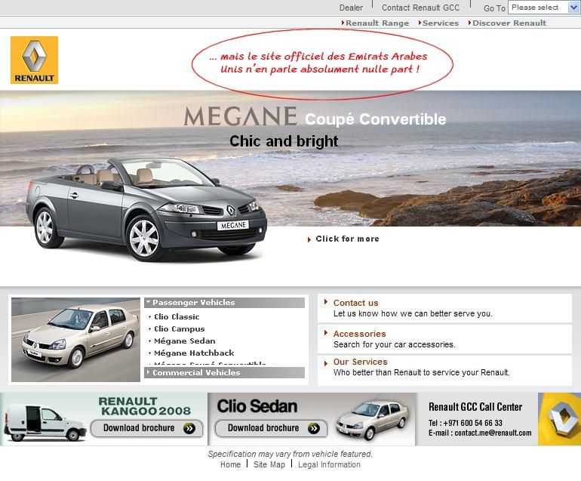The width and height of the screenshot is (581, 481).
Task: Select Mégane Sedan from vehicle list
Action: [x=184, y=341]
